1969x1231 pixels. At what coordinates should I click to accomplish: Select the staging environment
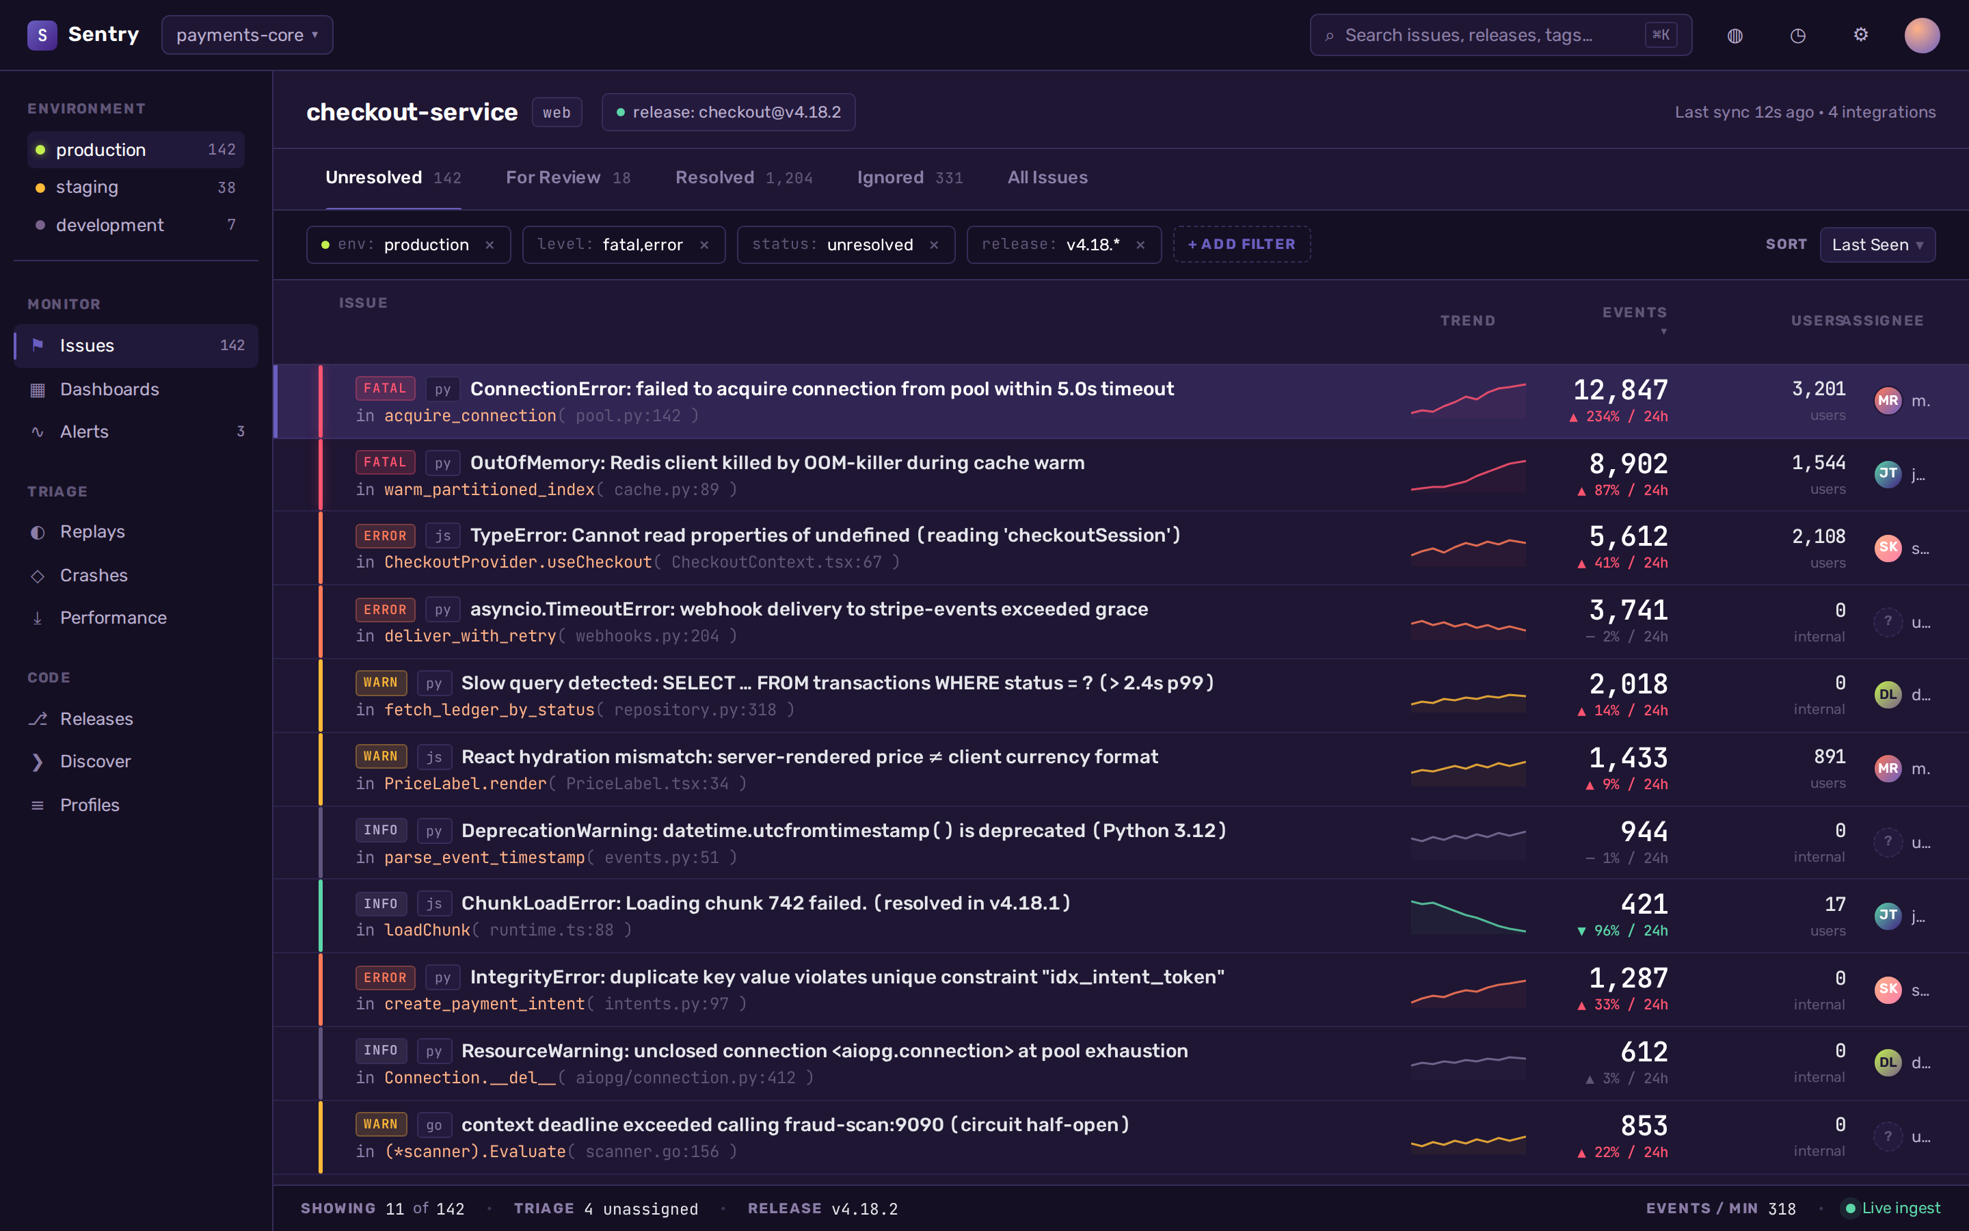pyautogui.click(x=136, y=187)
